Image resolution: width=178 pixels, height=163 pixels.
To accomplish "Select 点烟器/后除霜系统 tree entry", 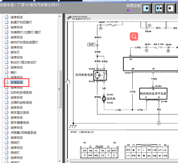I will [23, 133].
